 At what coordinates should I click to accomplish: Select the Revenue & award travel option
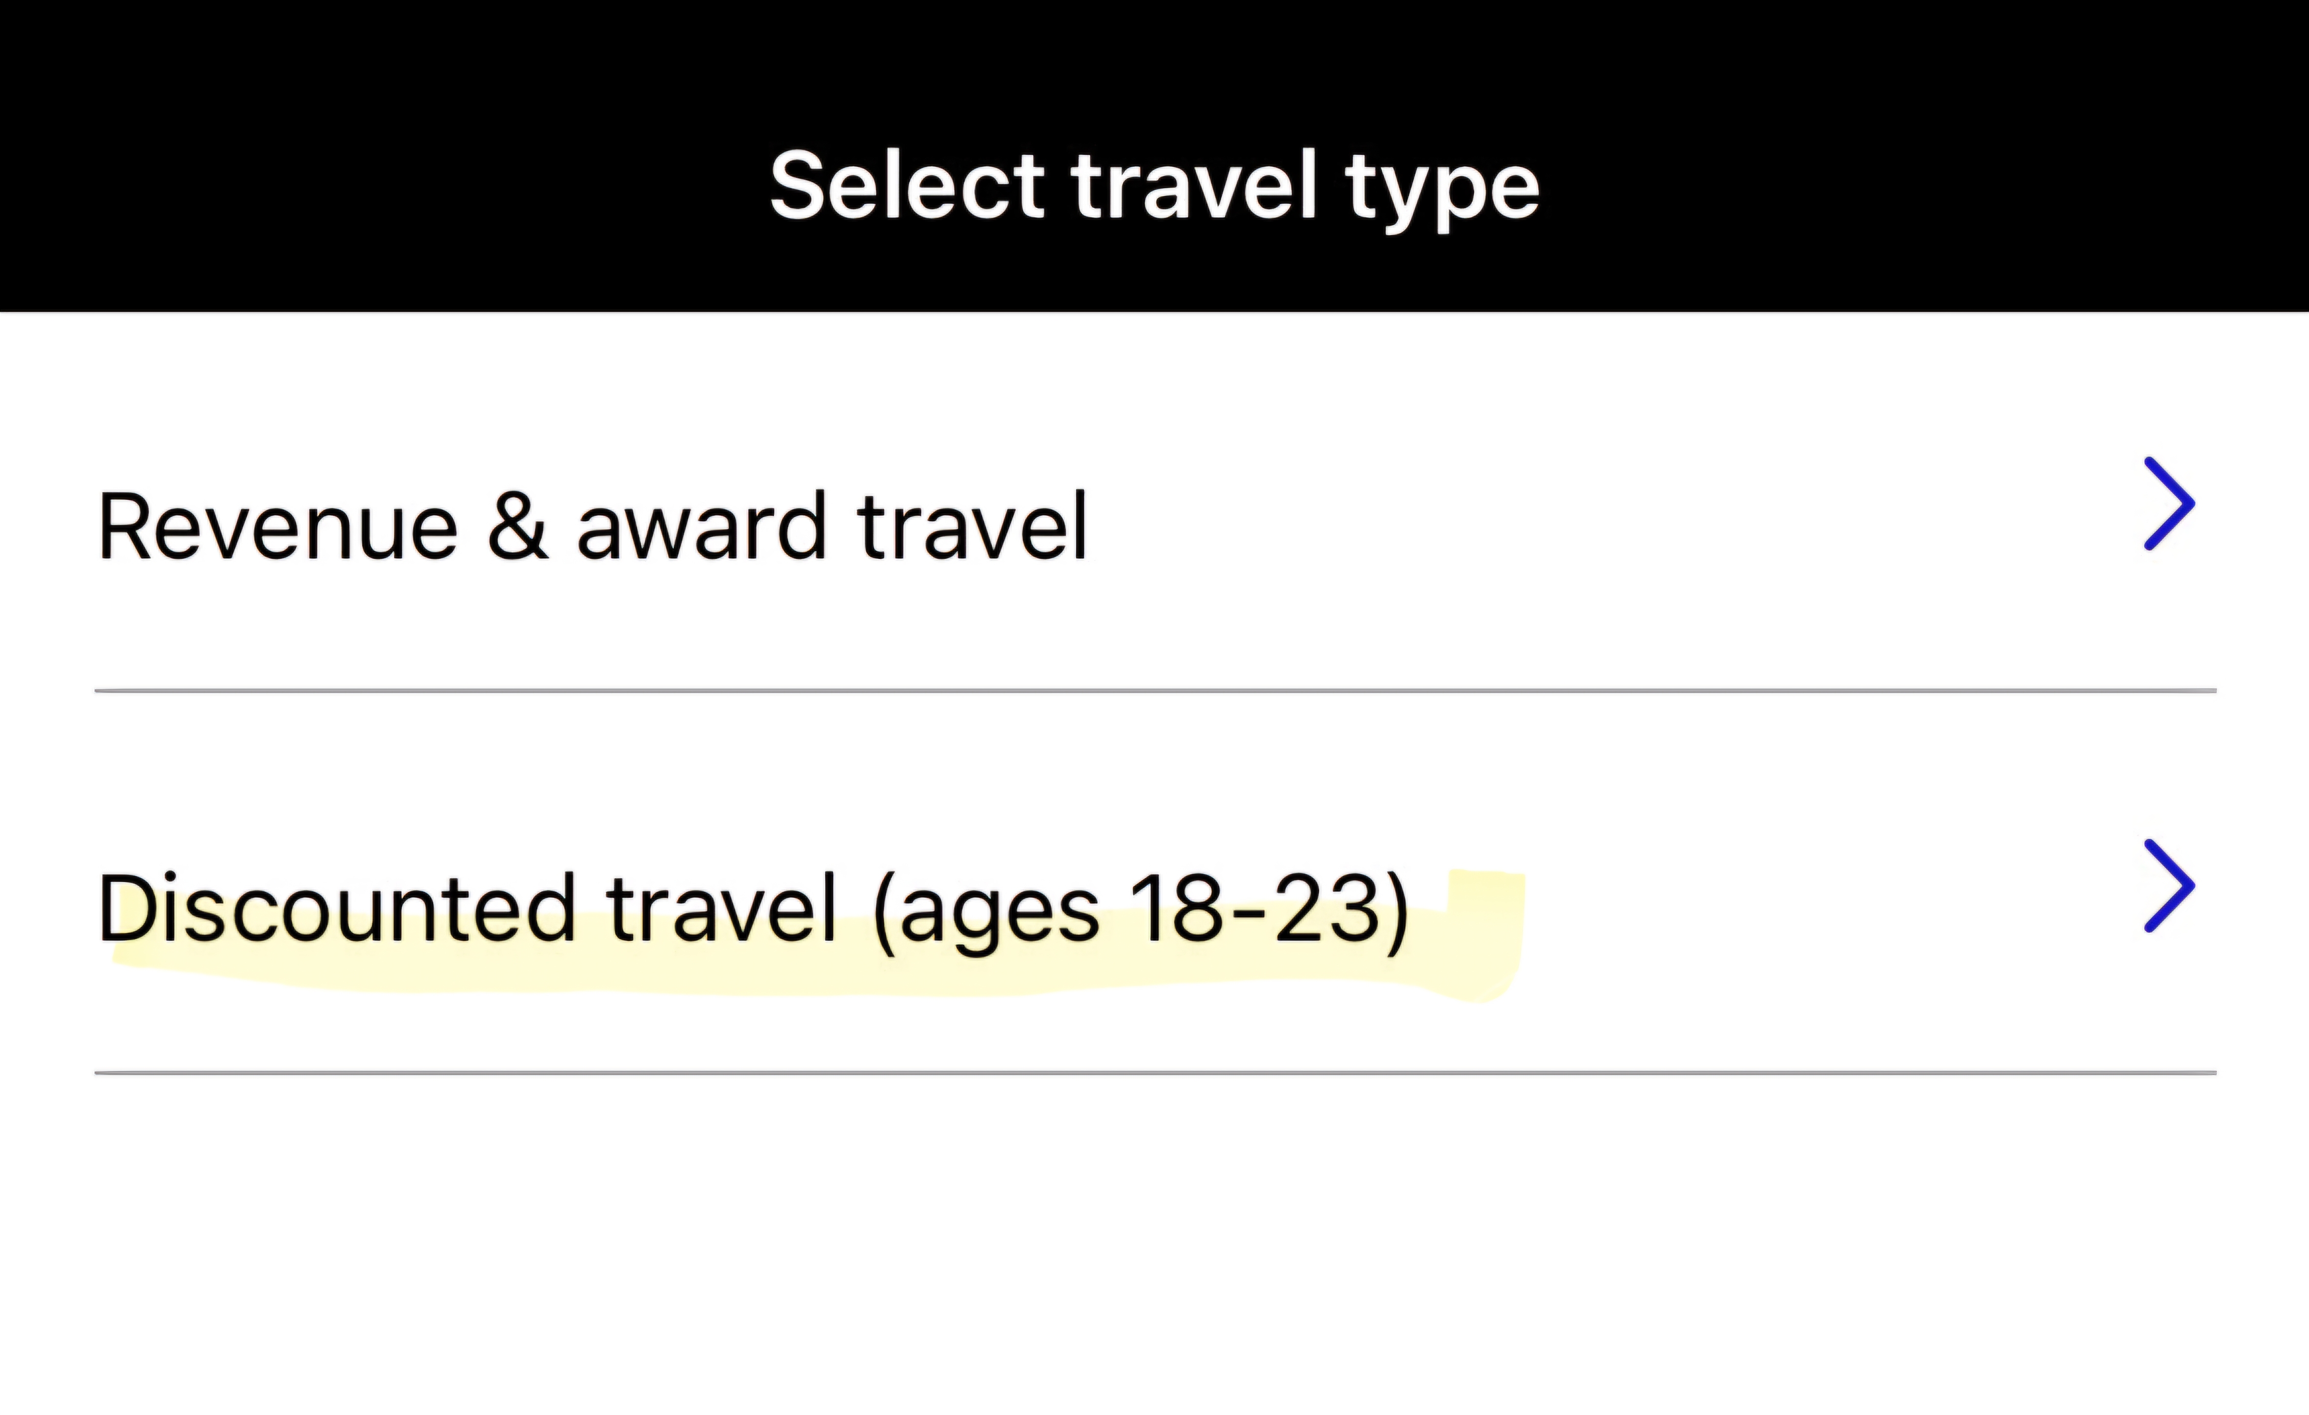tap(592, 527)
